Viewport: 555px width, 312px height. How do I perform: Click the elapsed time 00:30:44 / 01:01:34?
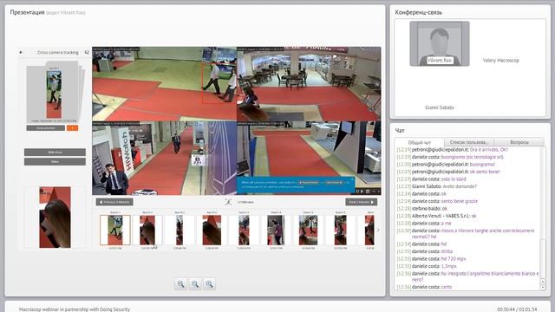[517, 309]
